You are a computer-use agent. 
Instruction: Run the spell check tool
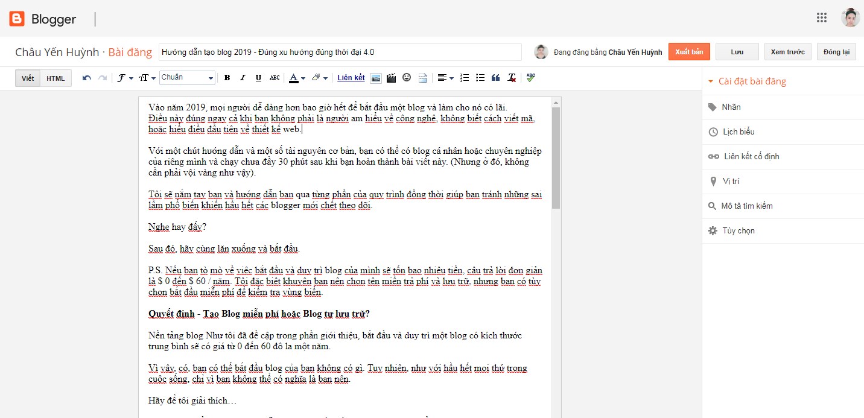pyautogui.click(x=530, y=78)
